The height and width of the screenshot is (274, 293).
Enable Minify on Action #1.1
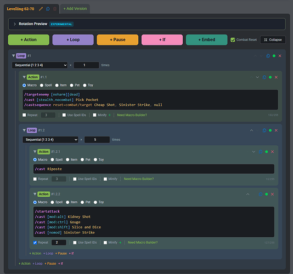[94, 115]
